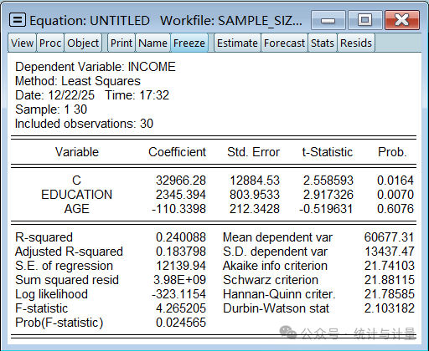Image resolution: width=429 pixels, height=351 pixels.
Task: Show the Stats view
Action: pyautogui.click(x=323, y=43)
